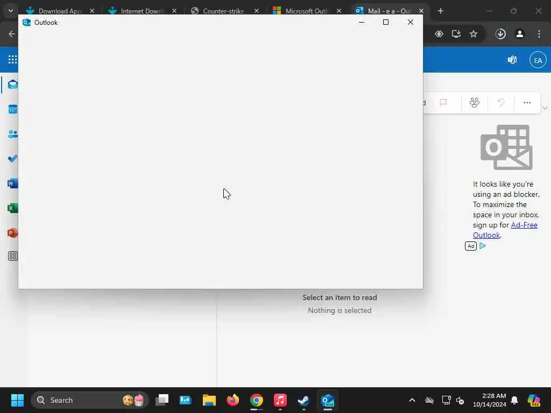Image resolution: width=551 pixels, height=413 pixels.
Task: Go back in the Chrome browser
Action: [x=12, y=34]
